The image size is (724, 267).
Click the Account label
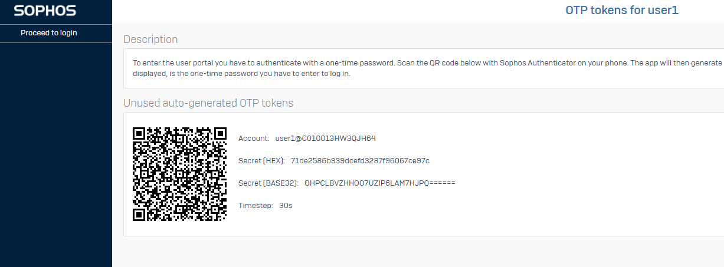coord(254,139)
